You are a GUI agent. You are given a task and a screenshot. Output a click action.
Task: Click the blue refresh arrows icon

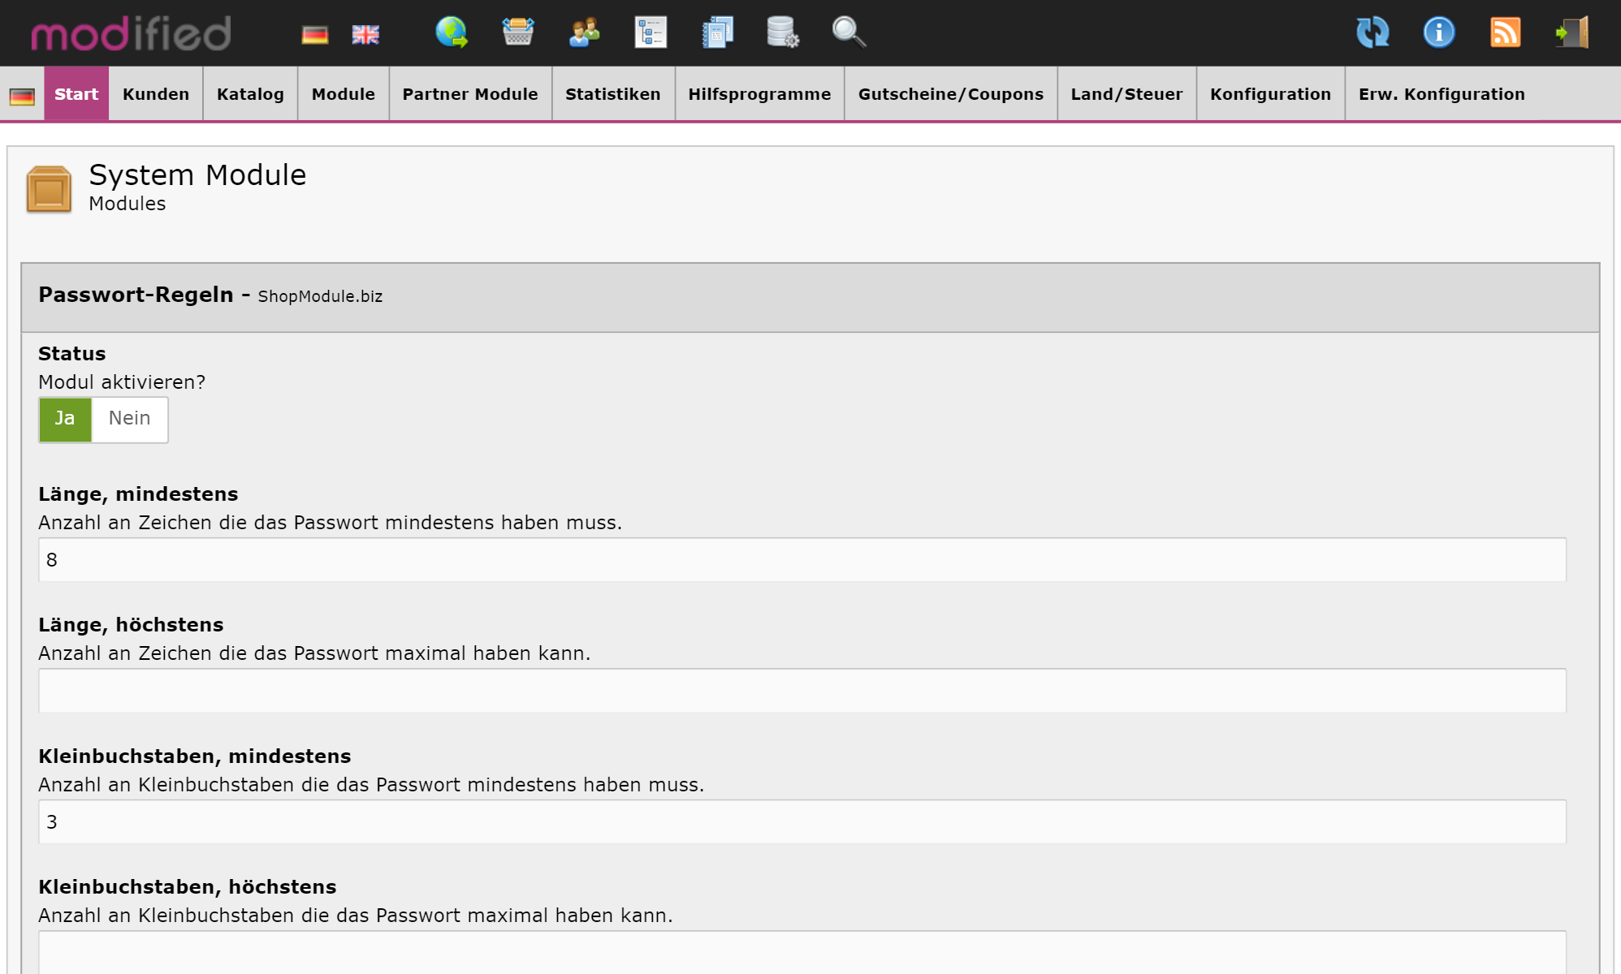(x=1372, y=32)
